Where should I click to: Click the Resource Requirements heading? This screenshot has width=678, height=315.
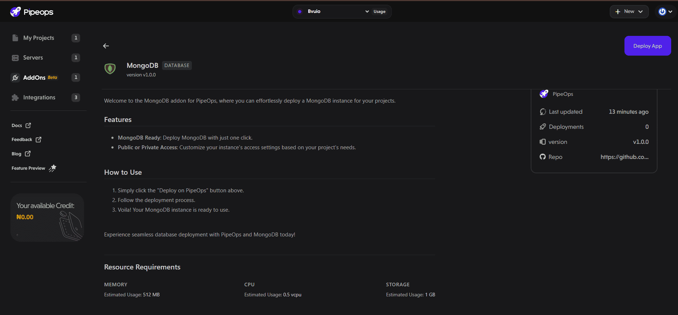[142, 267]
